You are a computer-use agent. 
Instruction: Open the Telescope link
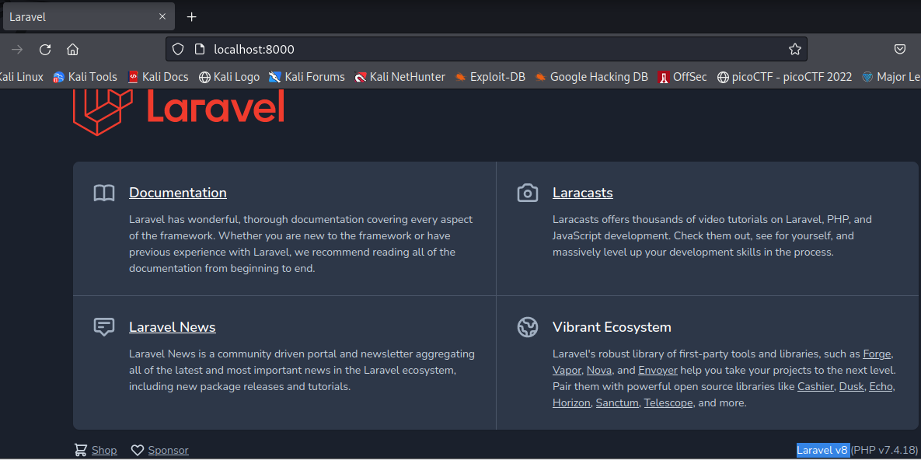(668, 403)
